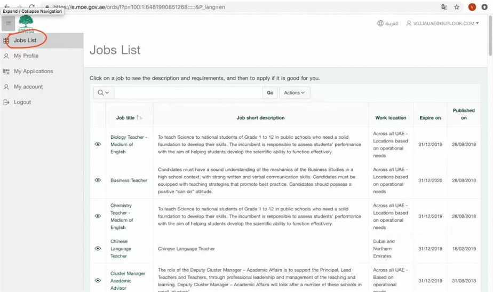Viewport: 493px width, 292px height.
Task: Bookmark page with the star icon
Action: click(x=457, y=7)
